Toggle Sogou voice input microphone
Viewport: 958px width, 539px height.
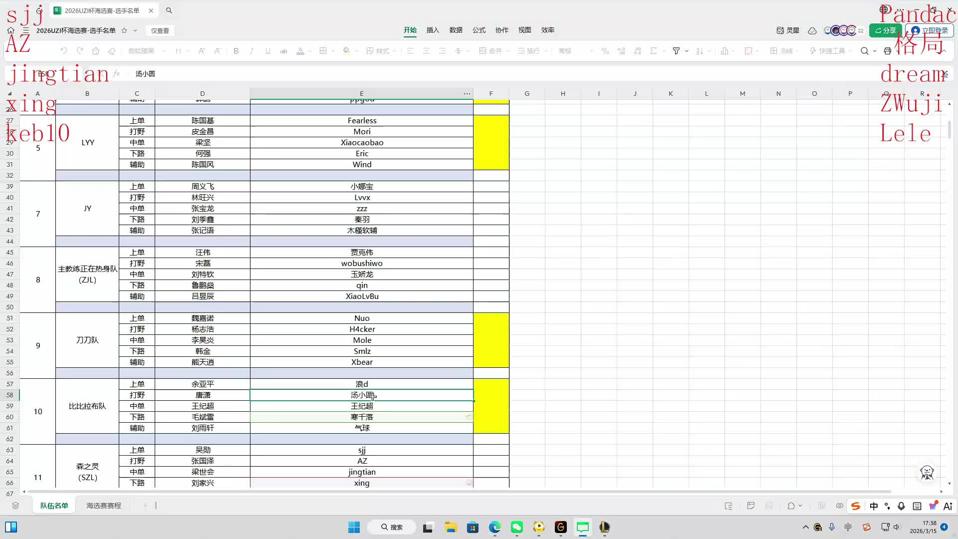click(901, 506)
